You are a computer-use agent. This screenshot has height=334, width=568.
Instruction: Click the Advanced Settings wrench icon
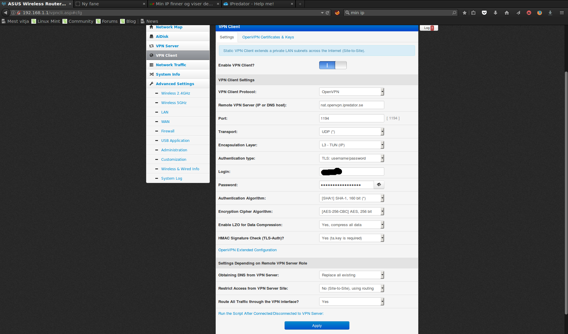(151, 84)
